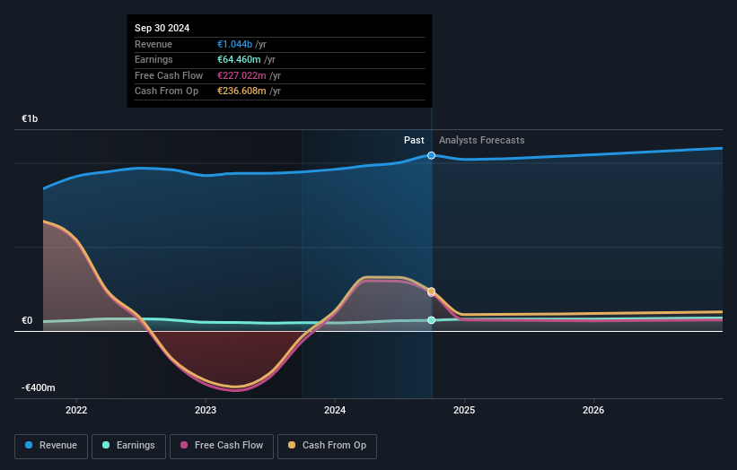Toggle the Free Cash Flow legend series
737x470 pixels.
tap(222, 446)
